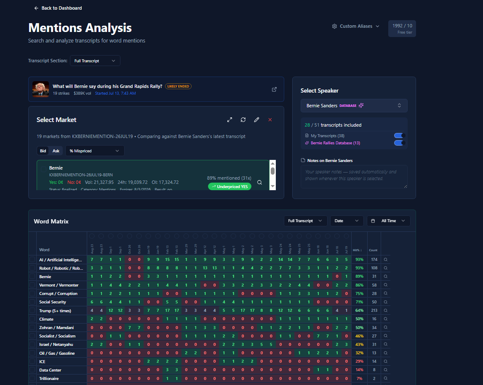Click the market list scrollbar down arrow

(x=272, y=186)
